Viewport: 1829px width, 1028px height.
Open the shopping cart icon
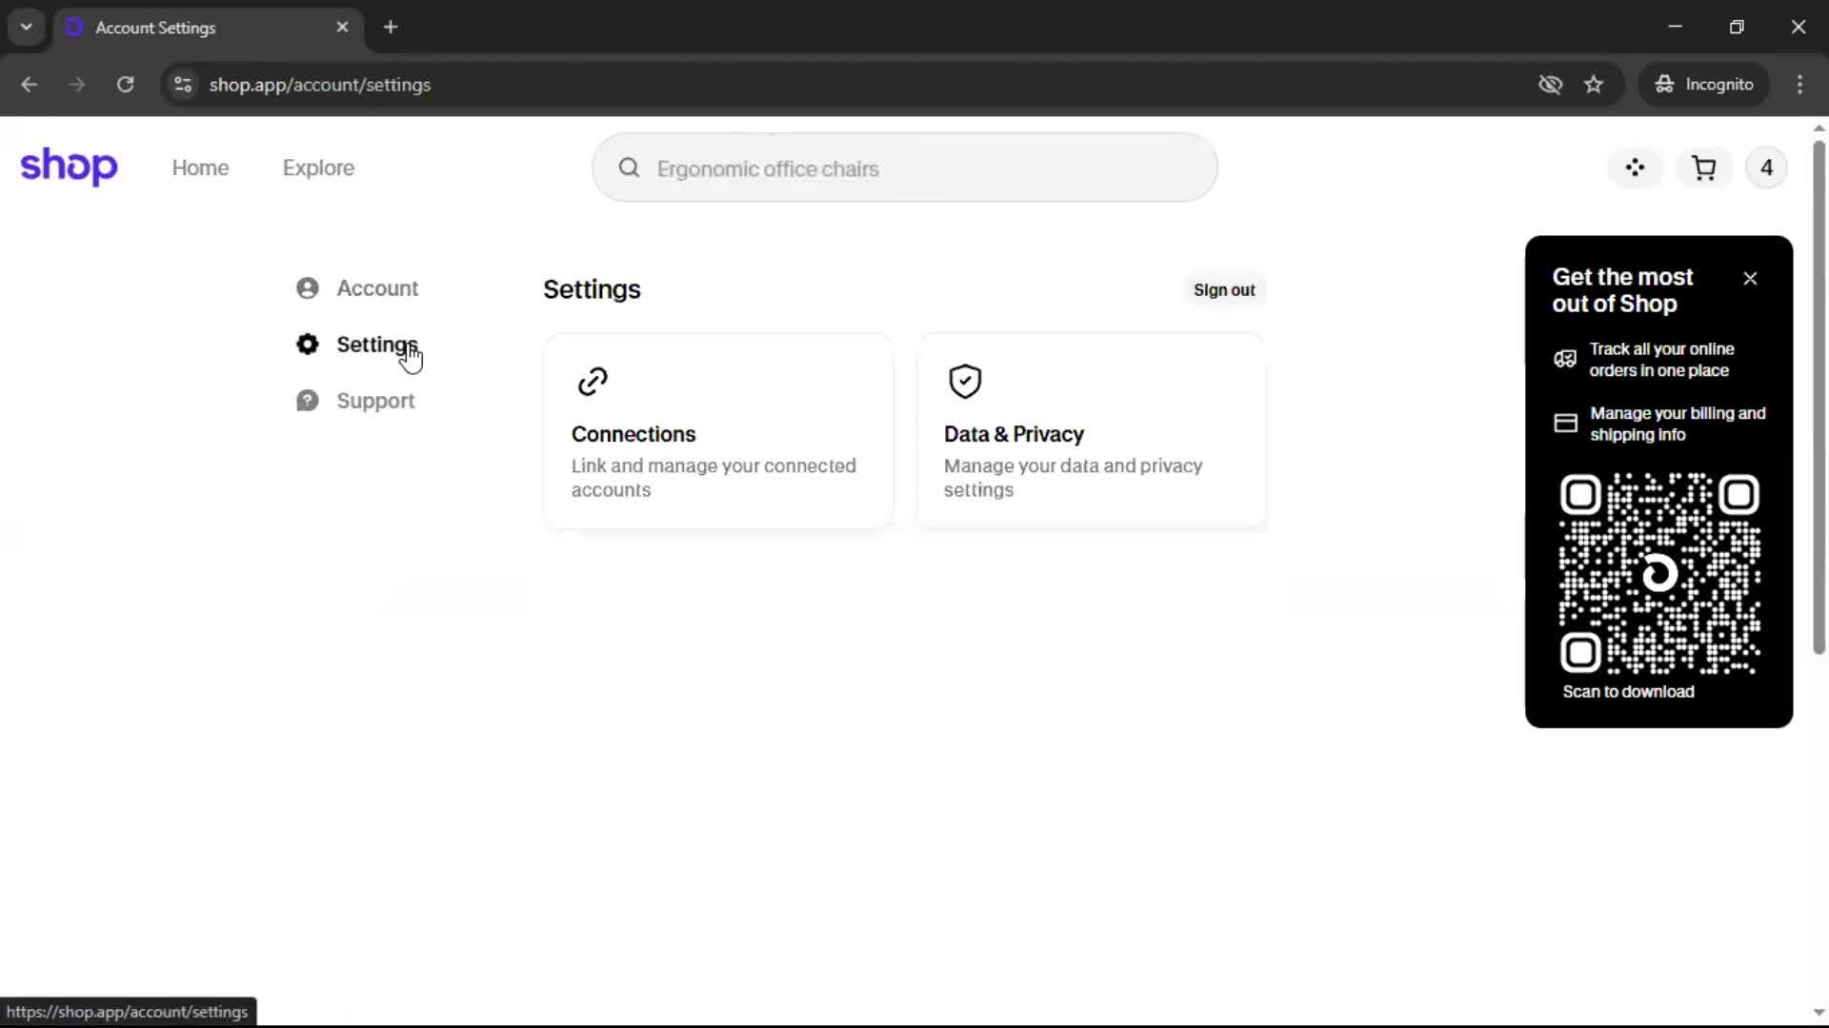coord(1703,168)
